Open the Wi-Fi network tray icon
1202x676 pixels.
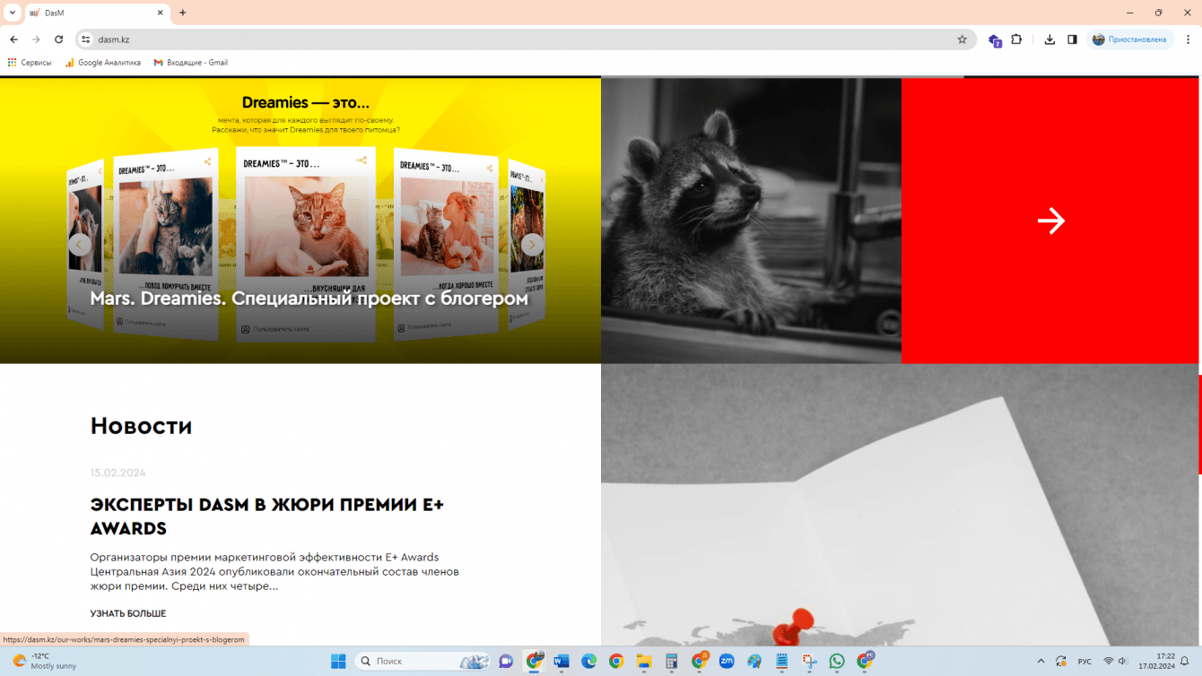[1108, 662]
